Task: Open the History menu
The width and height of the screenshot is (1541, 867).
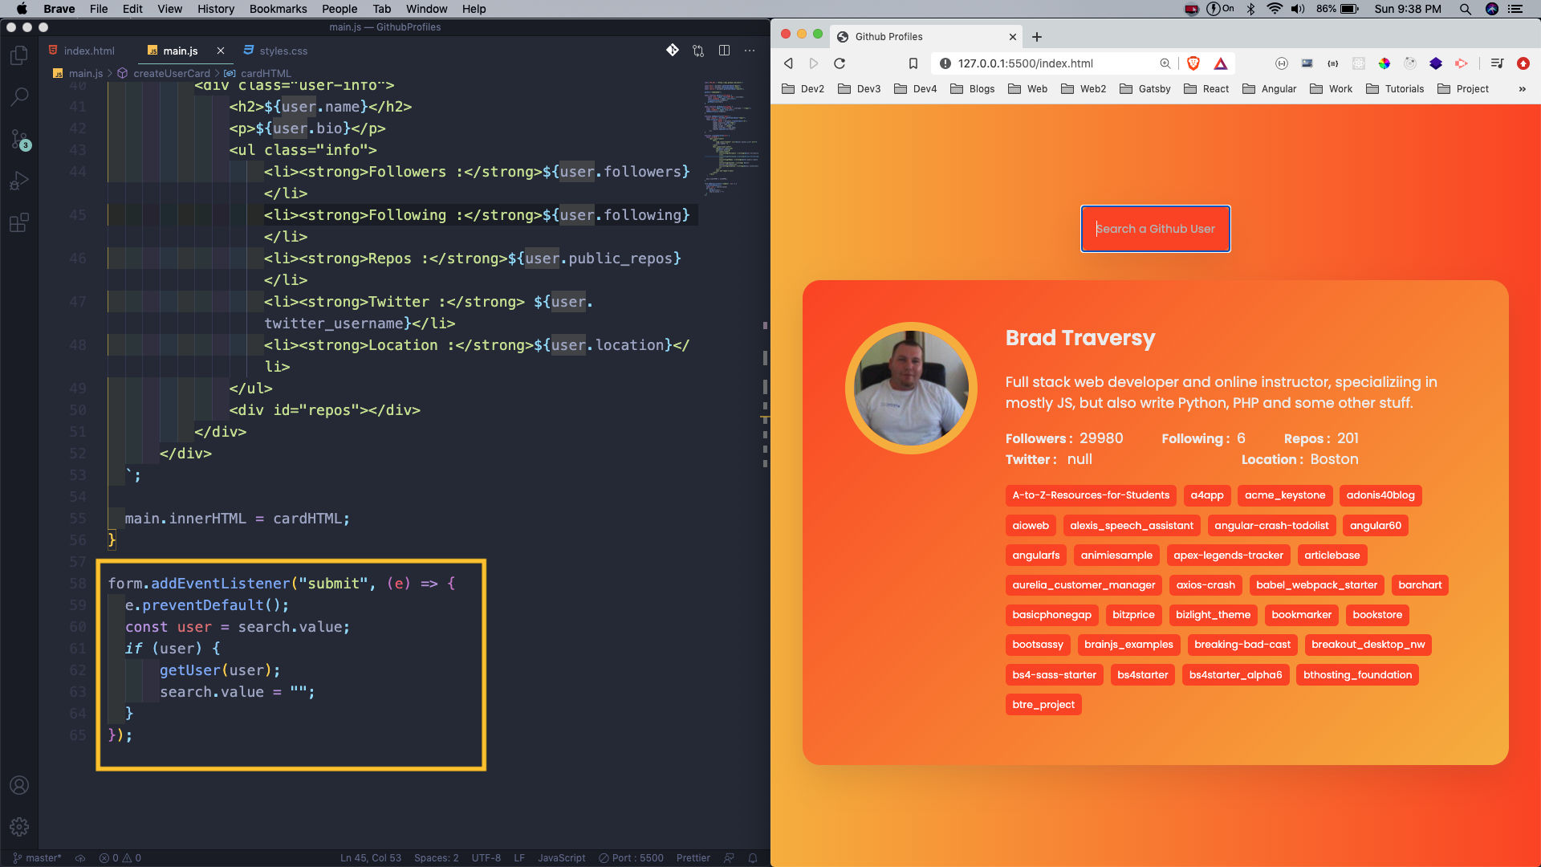Action: 216,9
